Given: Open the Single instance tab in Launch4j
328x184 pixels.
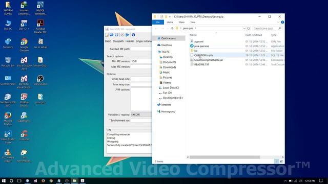Looking at the screenshot, I should (x=143, y=41).
